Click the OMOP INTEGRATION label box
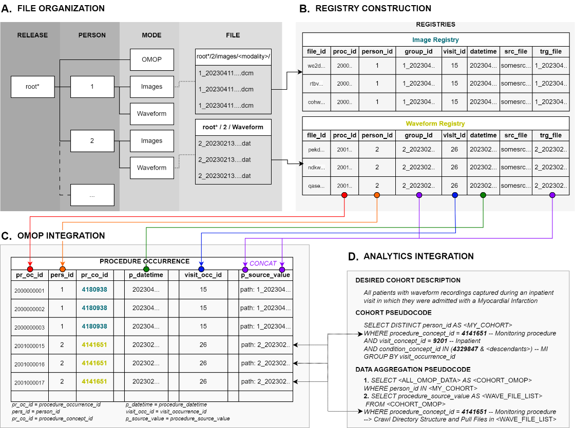This screenshot has height=428, width=575. pyautogui.click(x=62, y=236)
